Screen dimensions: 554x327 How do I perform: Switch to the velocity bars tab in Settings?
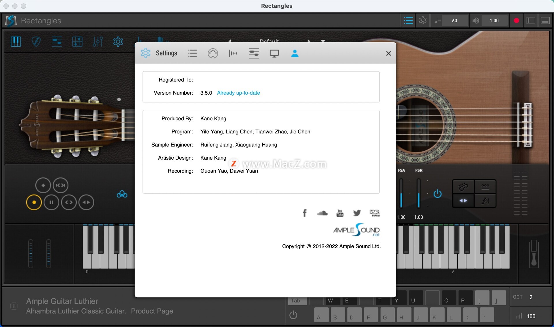[x=233, y=53]
